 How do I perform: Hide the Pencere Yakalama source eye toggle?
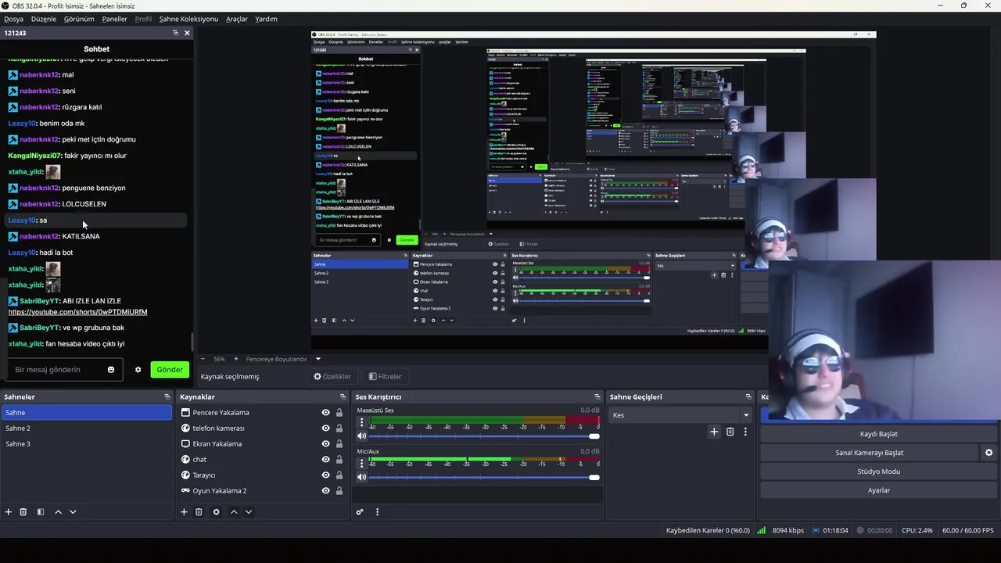[x=326, y=413]
